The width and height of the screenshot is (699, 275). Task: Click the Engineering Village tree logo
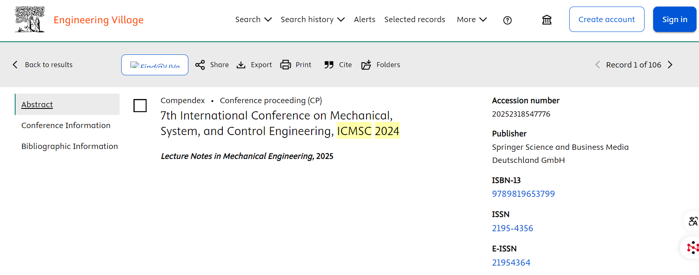coord(29,19)
